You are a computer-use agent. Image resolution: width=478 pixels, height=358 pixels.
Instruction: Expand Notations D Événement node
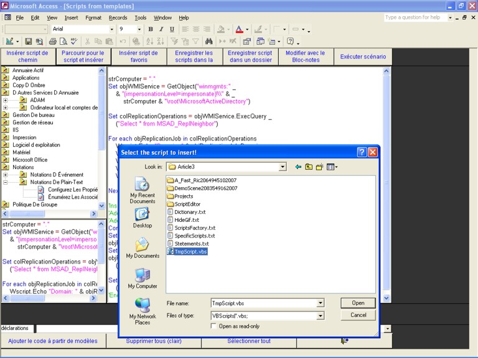click(x=5, y=175)
